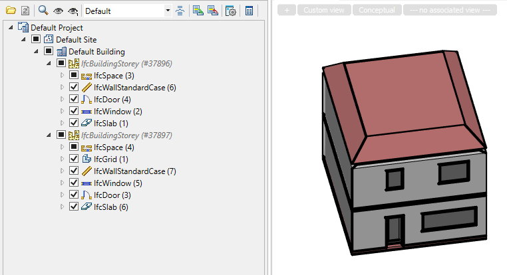Click the calculator table icon in toolbar
The height and width of the screenshot is (275, 507).
(x=249, y=11)
